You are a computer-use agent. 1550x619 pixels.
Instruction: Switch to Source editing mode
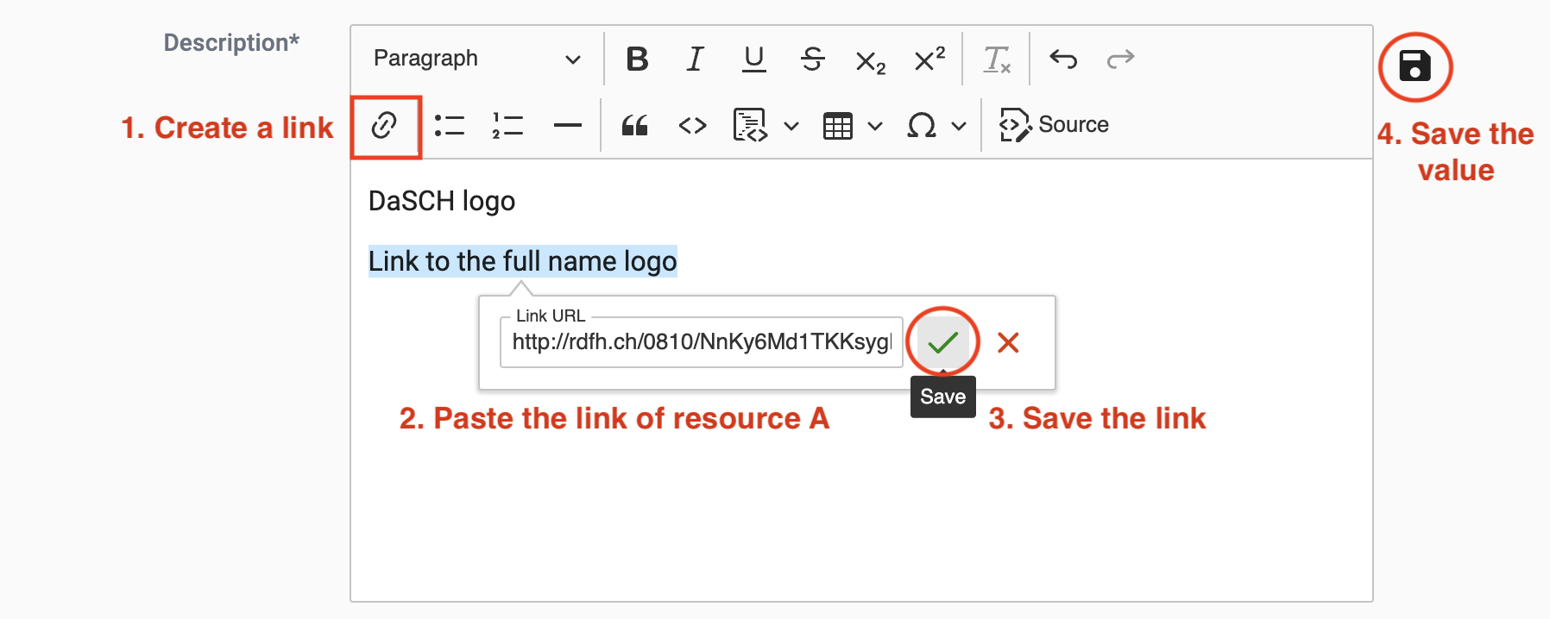(1054, 125)
